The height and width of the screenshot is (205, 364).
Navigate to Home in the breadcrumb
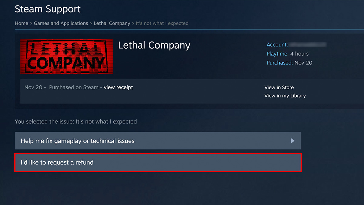22,23
